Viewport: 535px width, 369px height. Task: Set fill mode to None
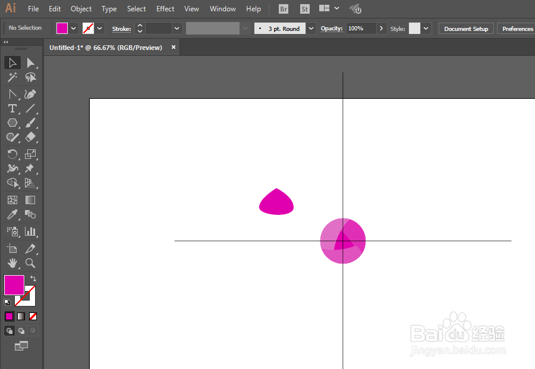(33, 317)
